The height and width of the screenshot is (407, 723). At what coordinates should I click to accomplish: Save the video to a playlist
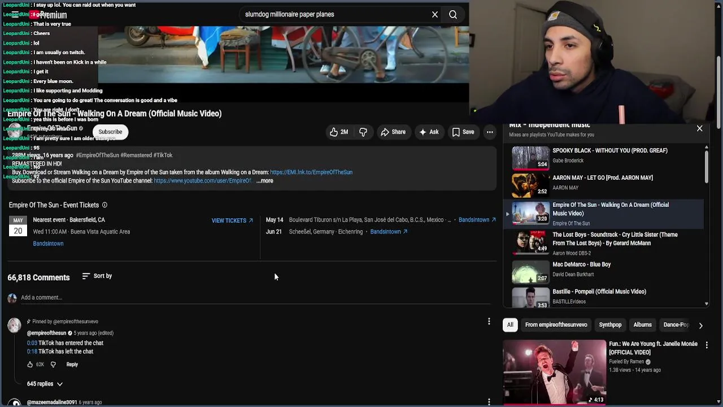tap(463, 132)
